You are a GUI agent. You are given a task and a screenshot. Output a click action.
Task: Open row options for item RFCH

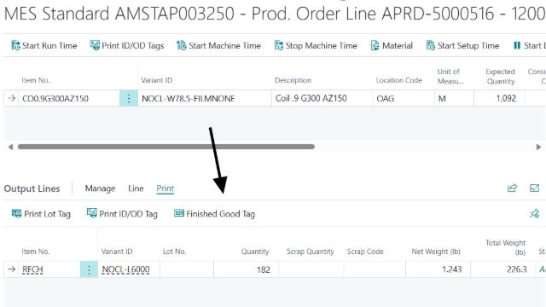(89, 269)
